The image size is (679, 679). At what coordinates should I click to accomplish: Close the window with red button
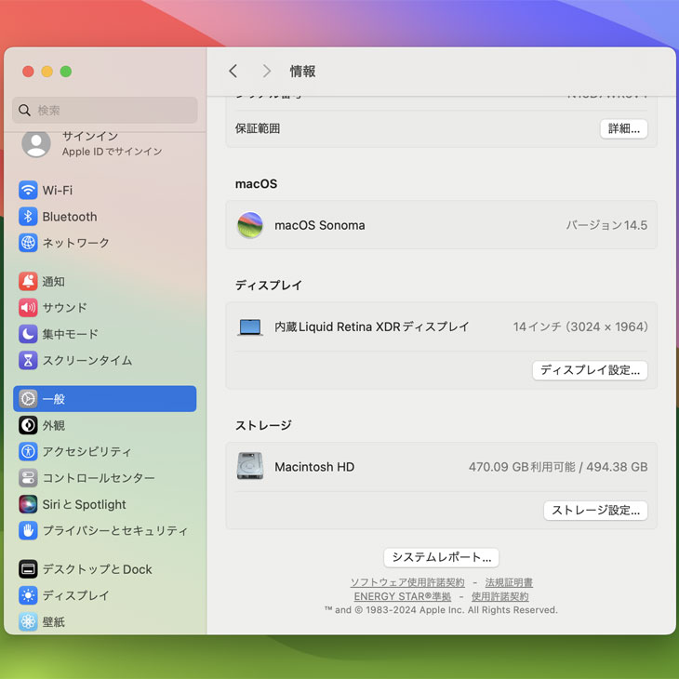(x=28, y=72)
